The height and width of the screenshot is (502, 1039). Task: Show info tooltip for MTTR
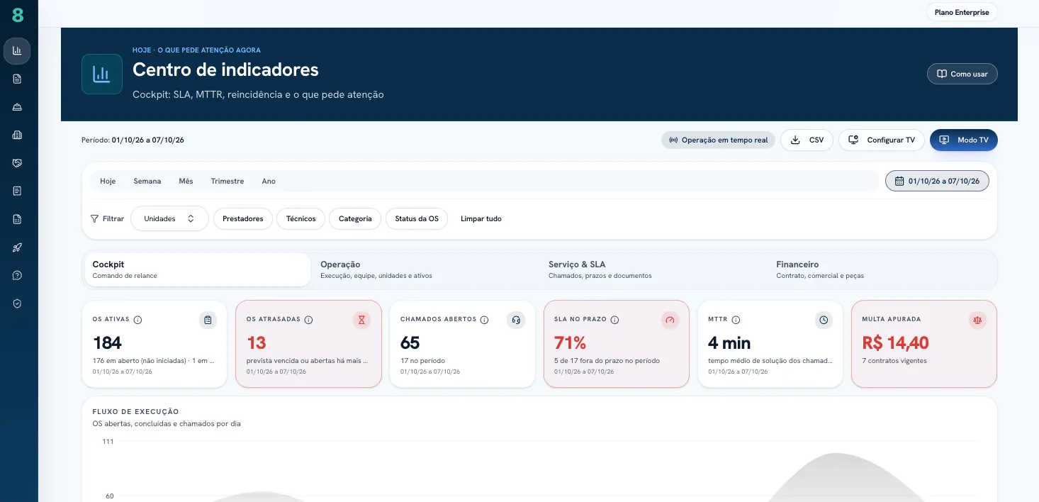(736, 320)
